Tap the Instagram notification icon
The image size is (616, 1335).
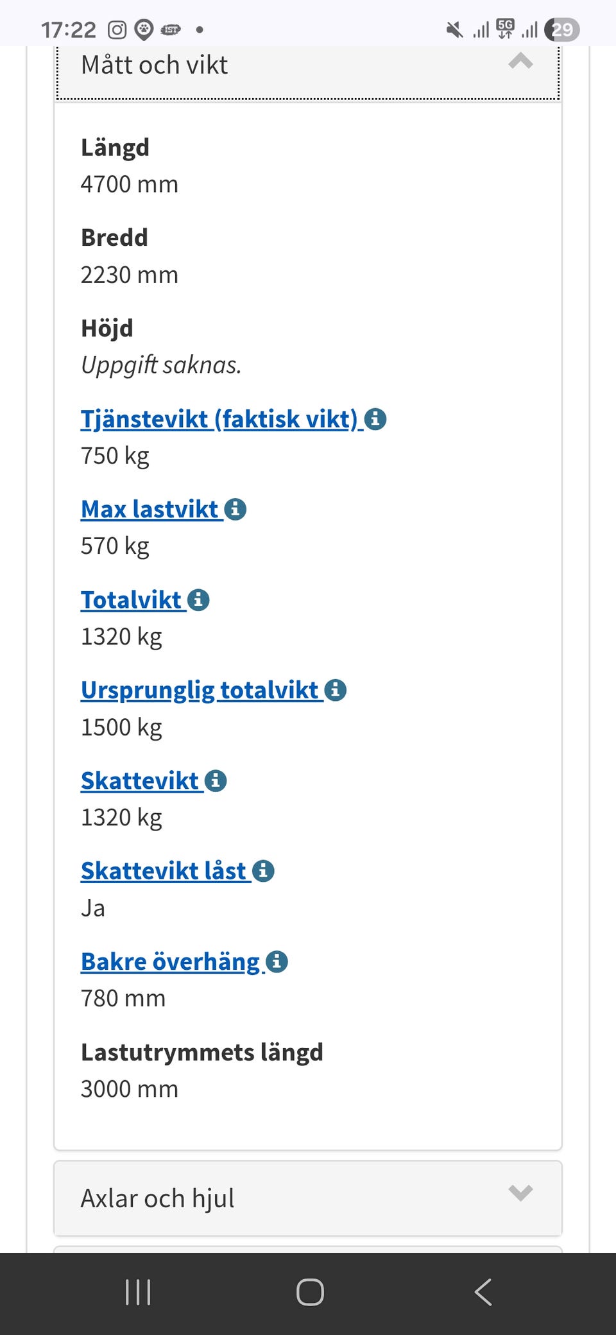coord(117,30)
